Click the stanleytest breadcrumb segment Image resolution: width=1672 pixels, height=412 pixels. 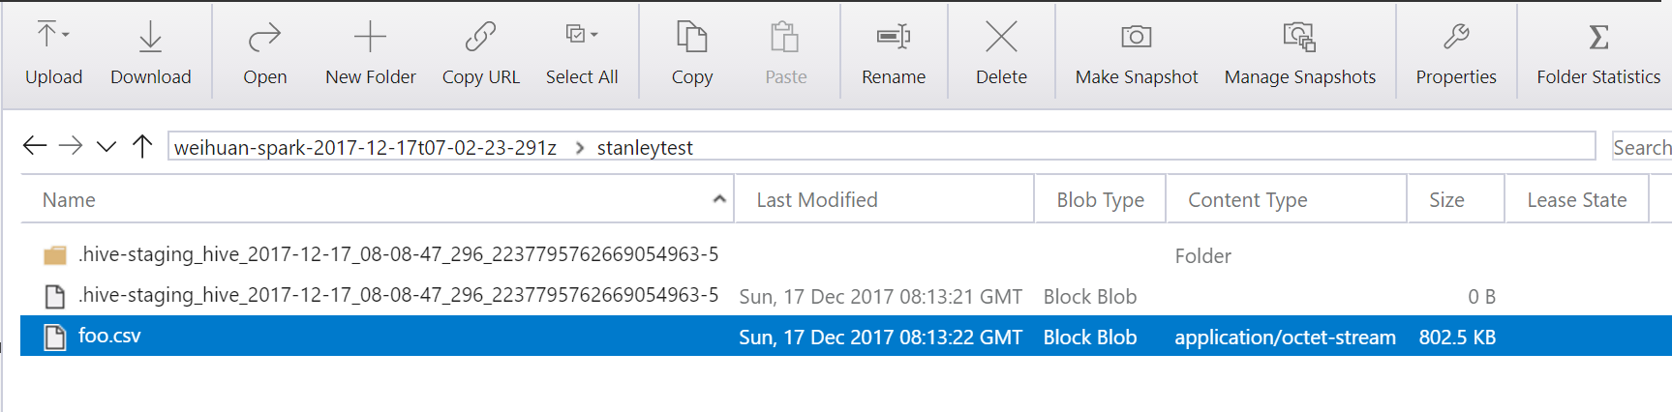click(x=645, y=148)
